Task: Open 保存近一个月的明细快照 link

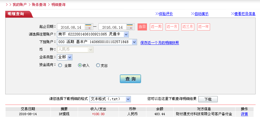Action: (x=160, y=43)
